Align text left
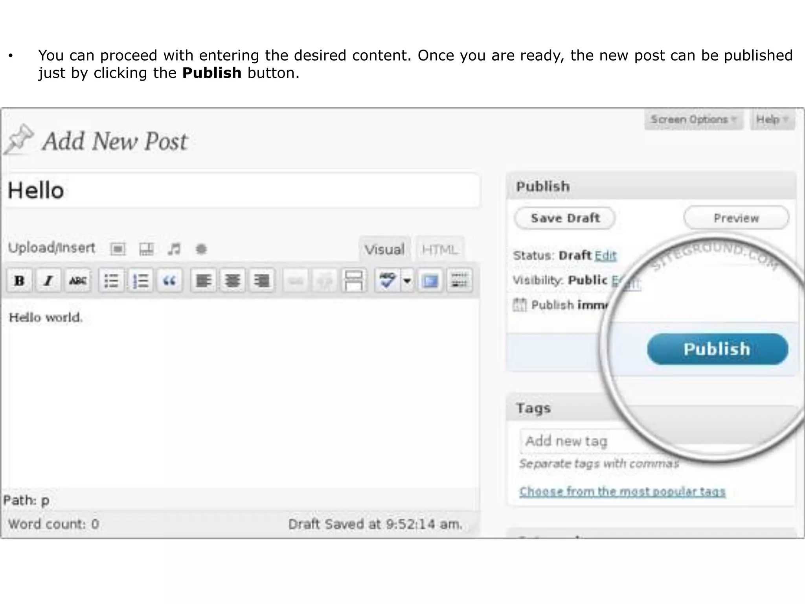Image resolution: width=805 pixels, height=604 pixels. click(x=203, y=280)
